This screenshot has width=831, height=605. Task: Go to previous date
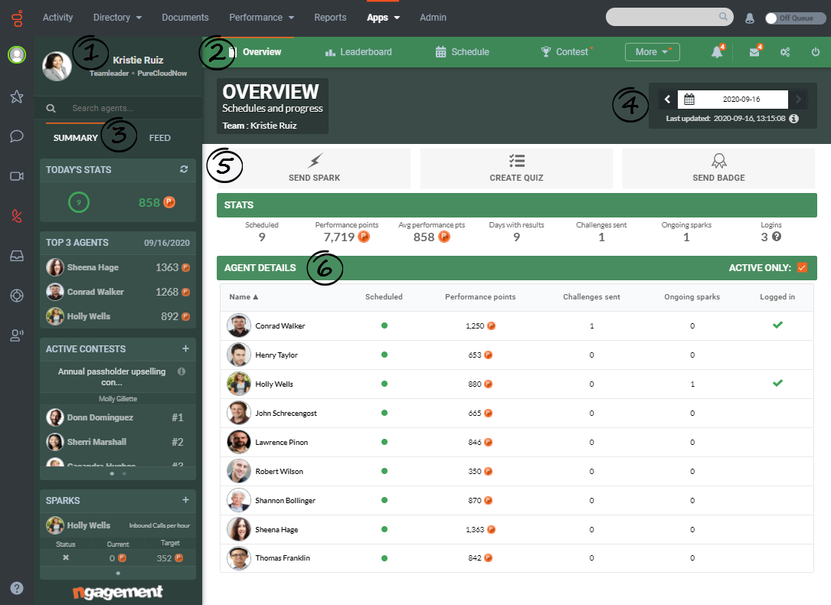pos(667,99)
